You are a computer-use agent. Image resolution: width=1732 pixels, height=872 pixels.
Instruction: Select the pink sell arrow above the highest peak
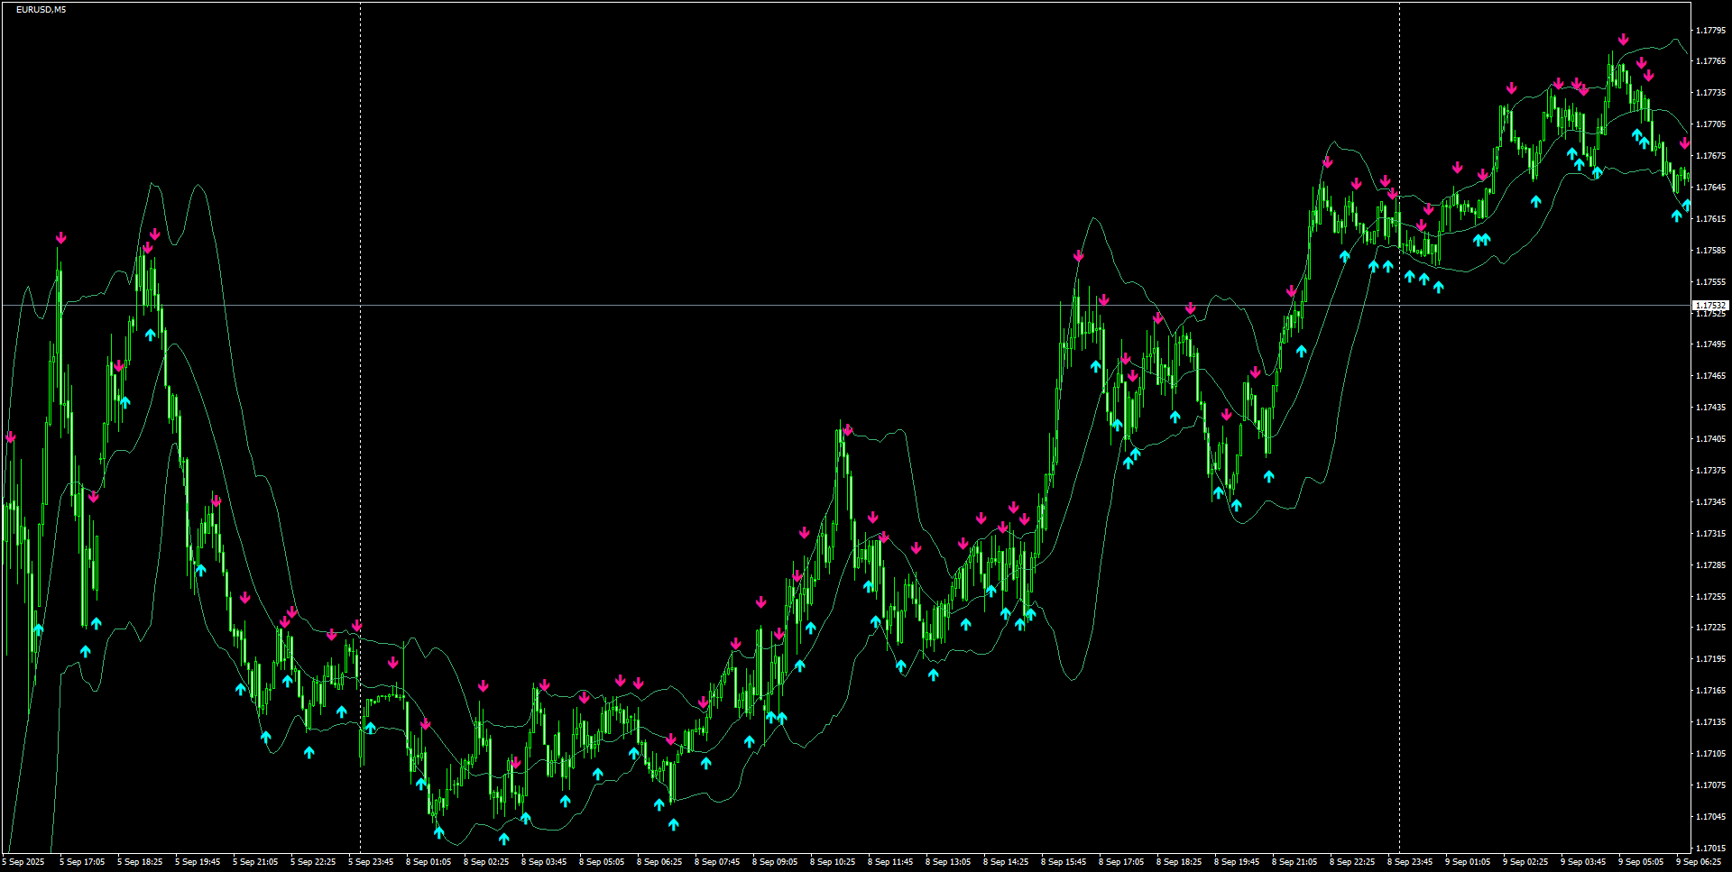pyautogui.click(x=1624, y=40)
